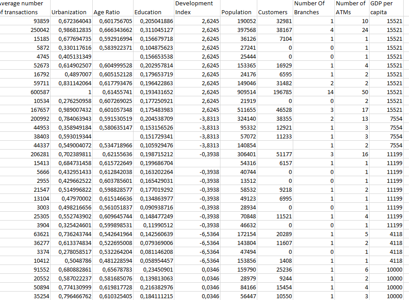Click the topmost GDP value 15521
Image resolution: width=409 pixels, height=300 pixels.
[395, 21]
